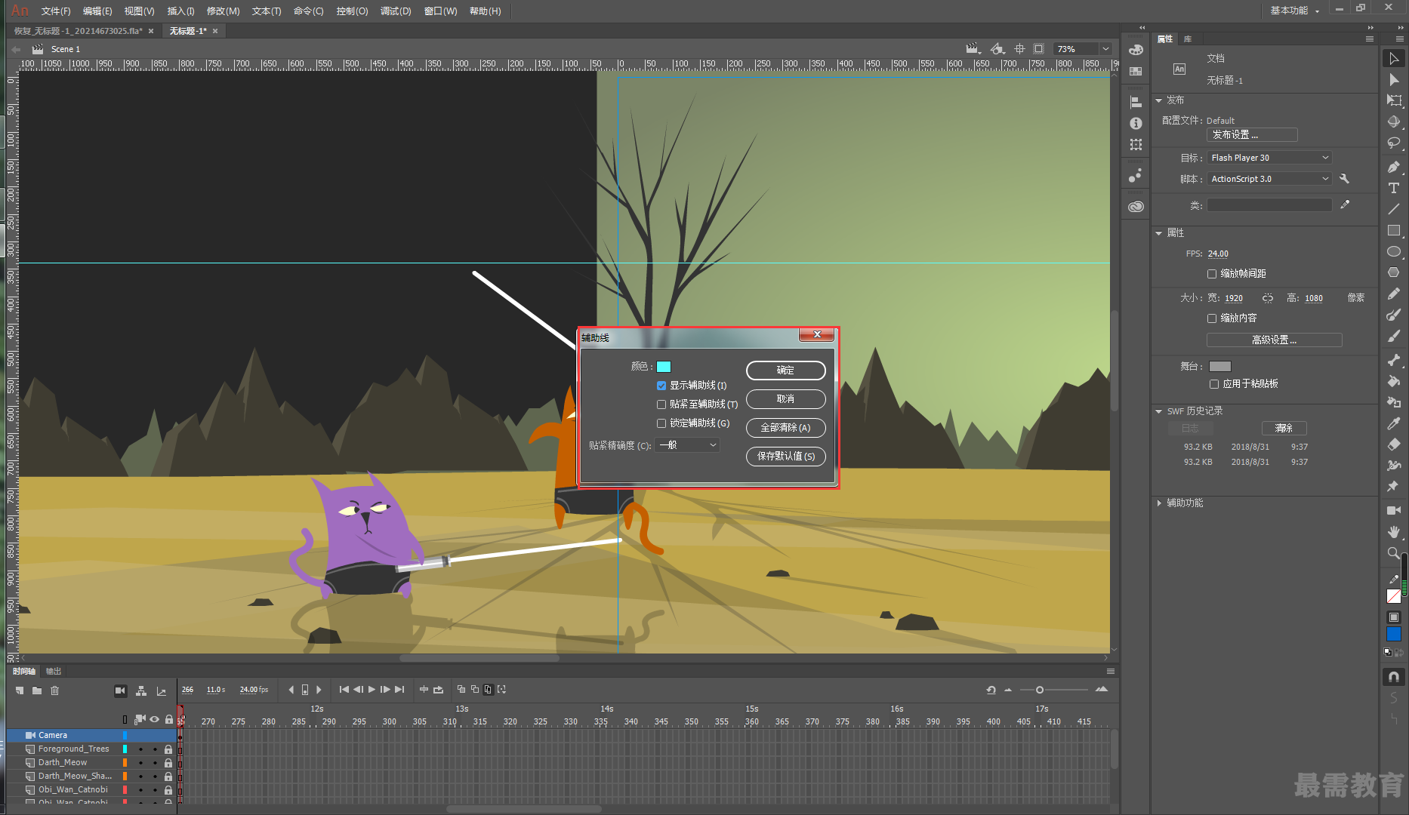This screenshot has width=1409, height=815.
Task: Play the timeline animation
Action: [372, 690]
